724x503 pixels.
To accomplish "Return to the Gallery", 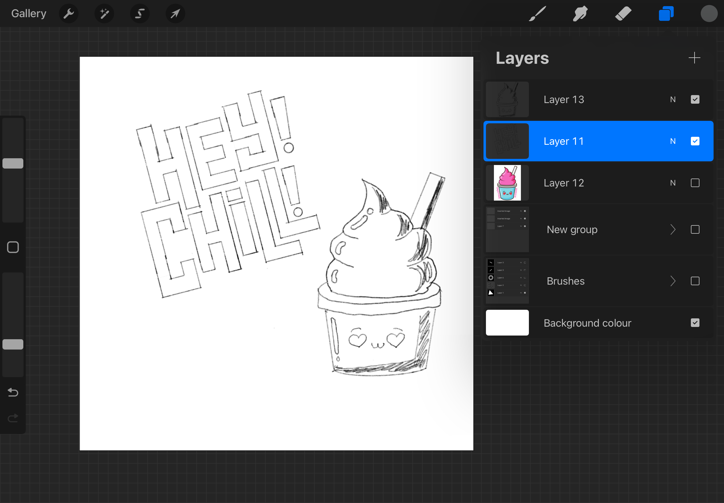I will [x=29, y=13].
